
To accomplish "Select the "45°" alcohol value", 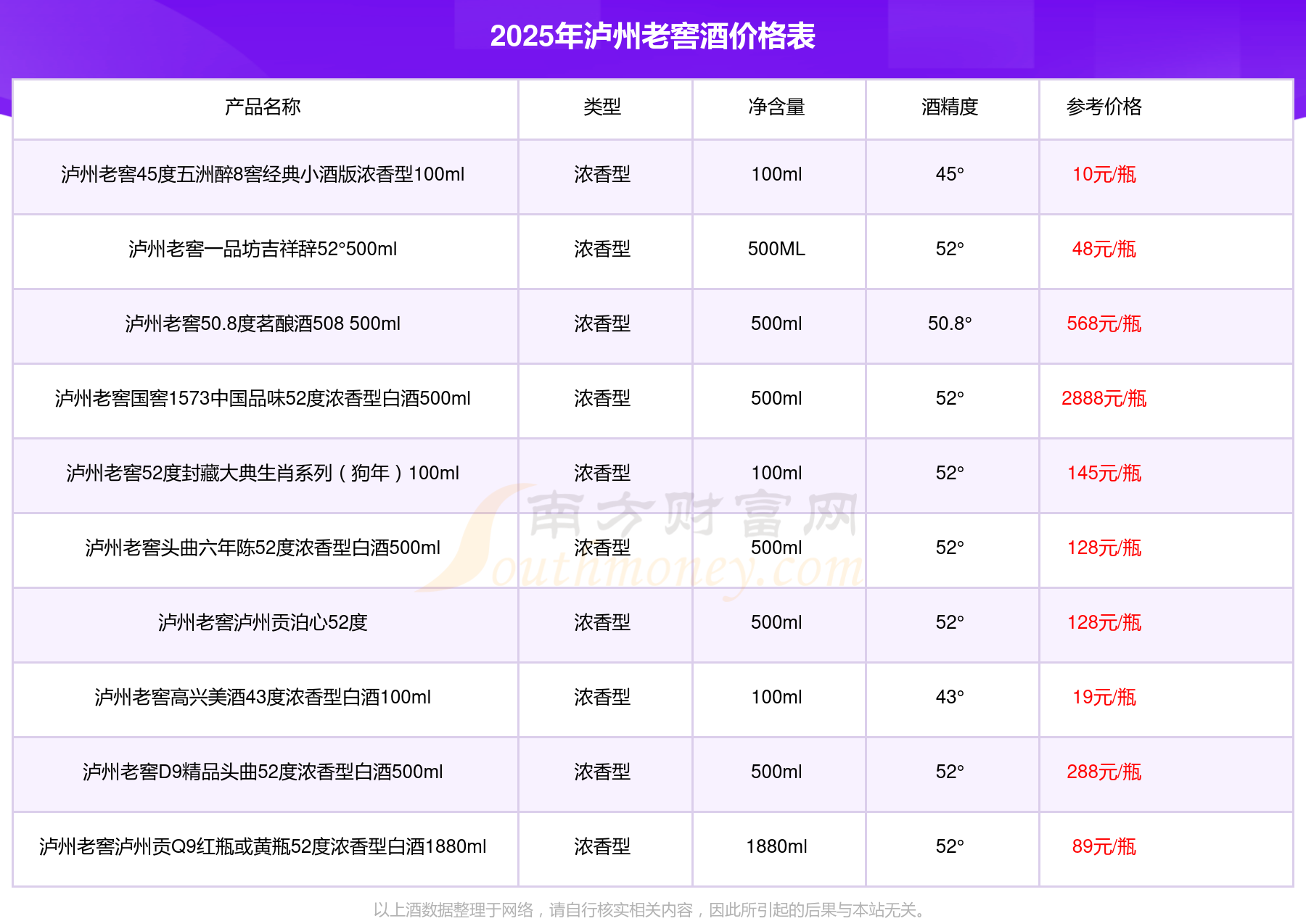I will pos(950,174).
